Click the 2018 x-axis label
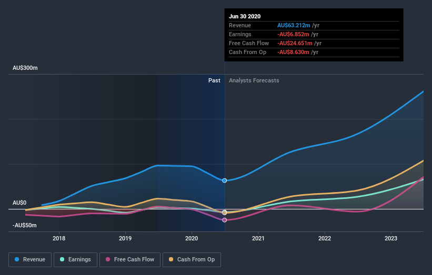Screen dimensions: 432x275 pyautogui.click(x=59, y=238)
